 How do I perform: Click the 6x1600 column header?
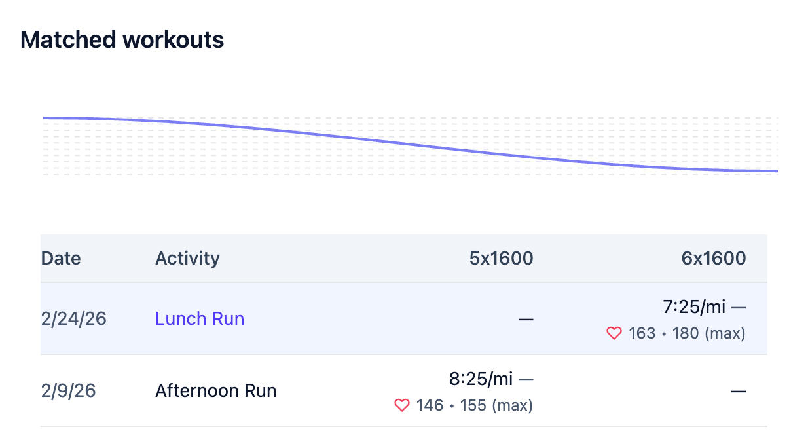pyautogui.click(x=713, y=259)
